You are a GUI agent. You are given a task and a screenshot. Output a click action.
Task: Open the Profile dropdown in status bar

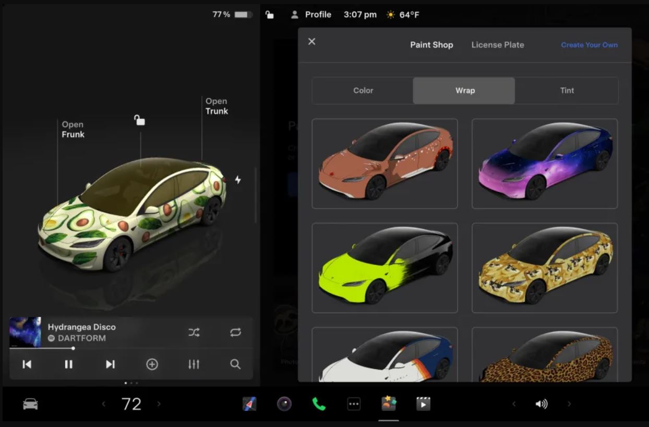[311, 15]
